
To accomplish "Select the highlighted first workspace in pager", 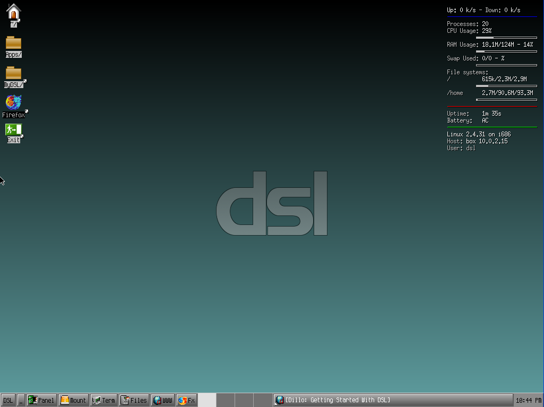I will 207,400.
